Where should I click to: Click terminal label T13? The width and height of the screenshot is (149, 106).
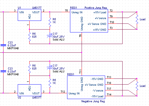[109, 77]
